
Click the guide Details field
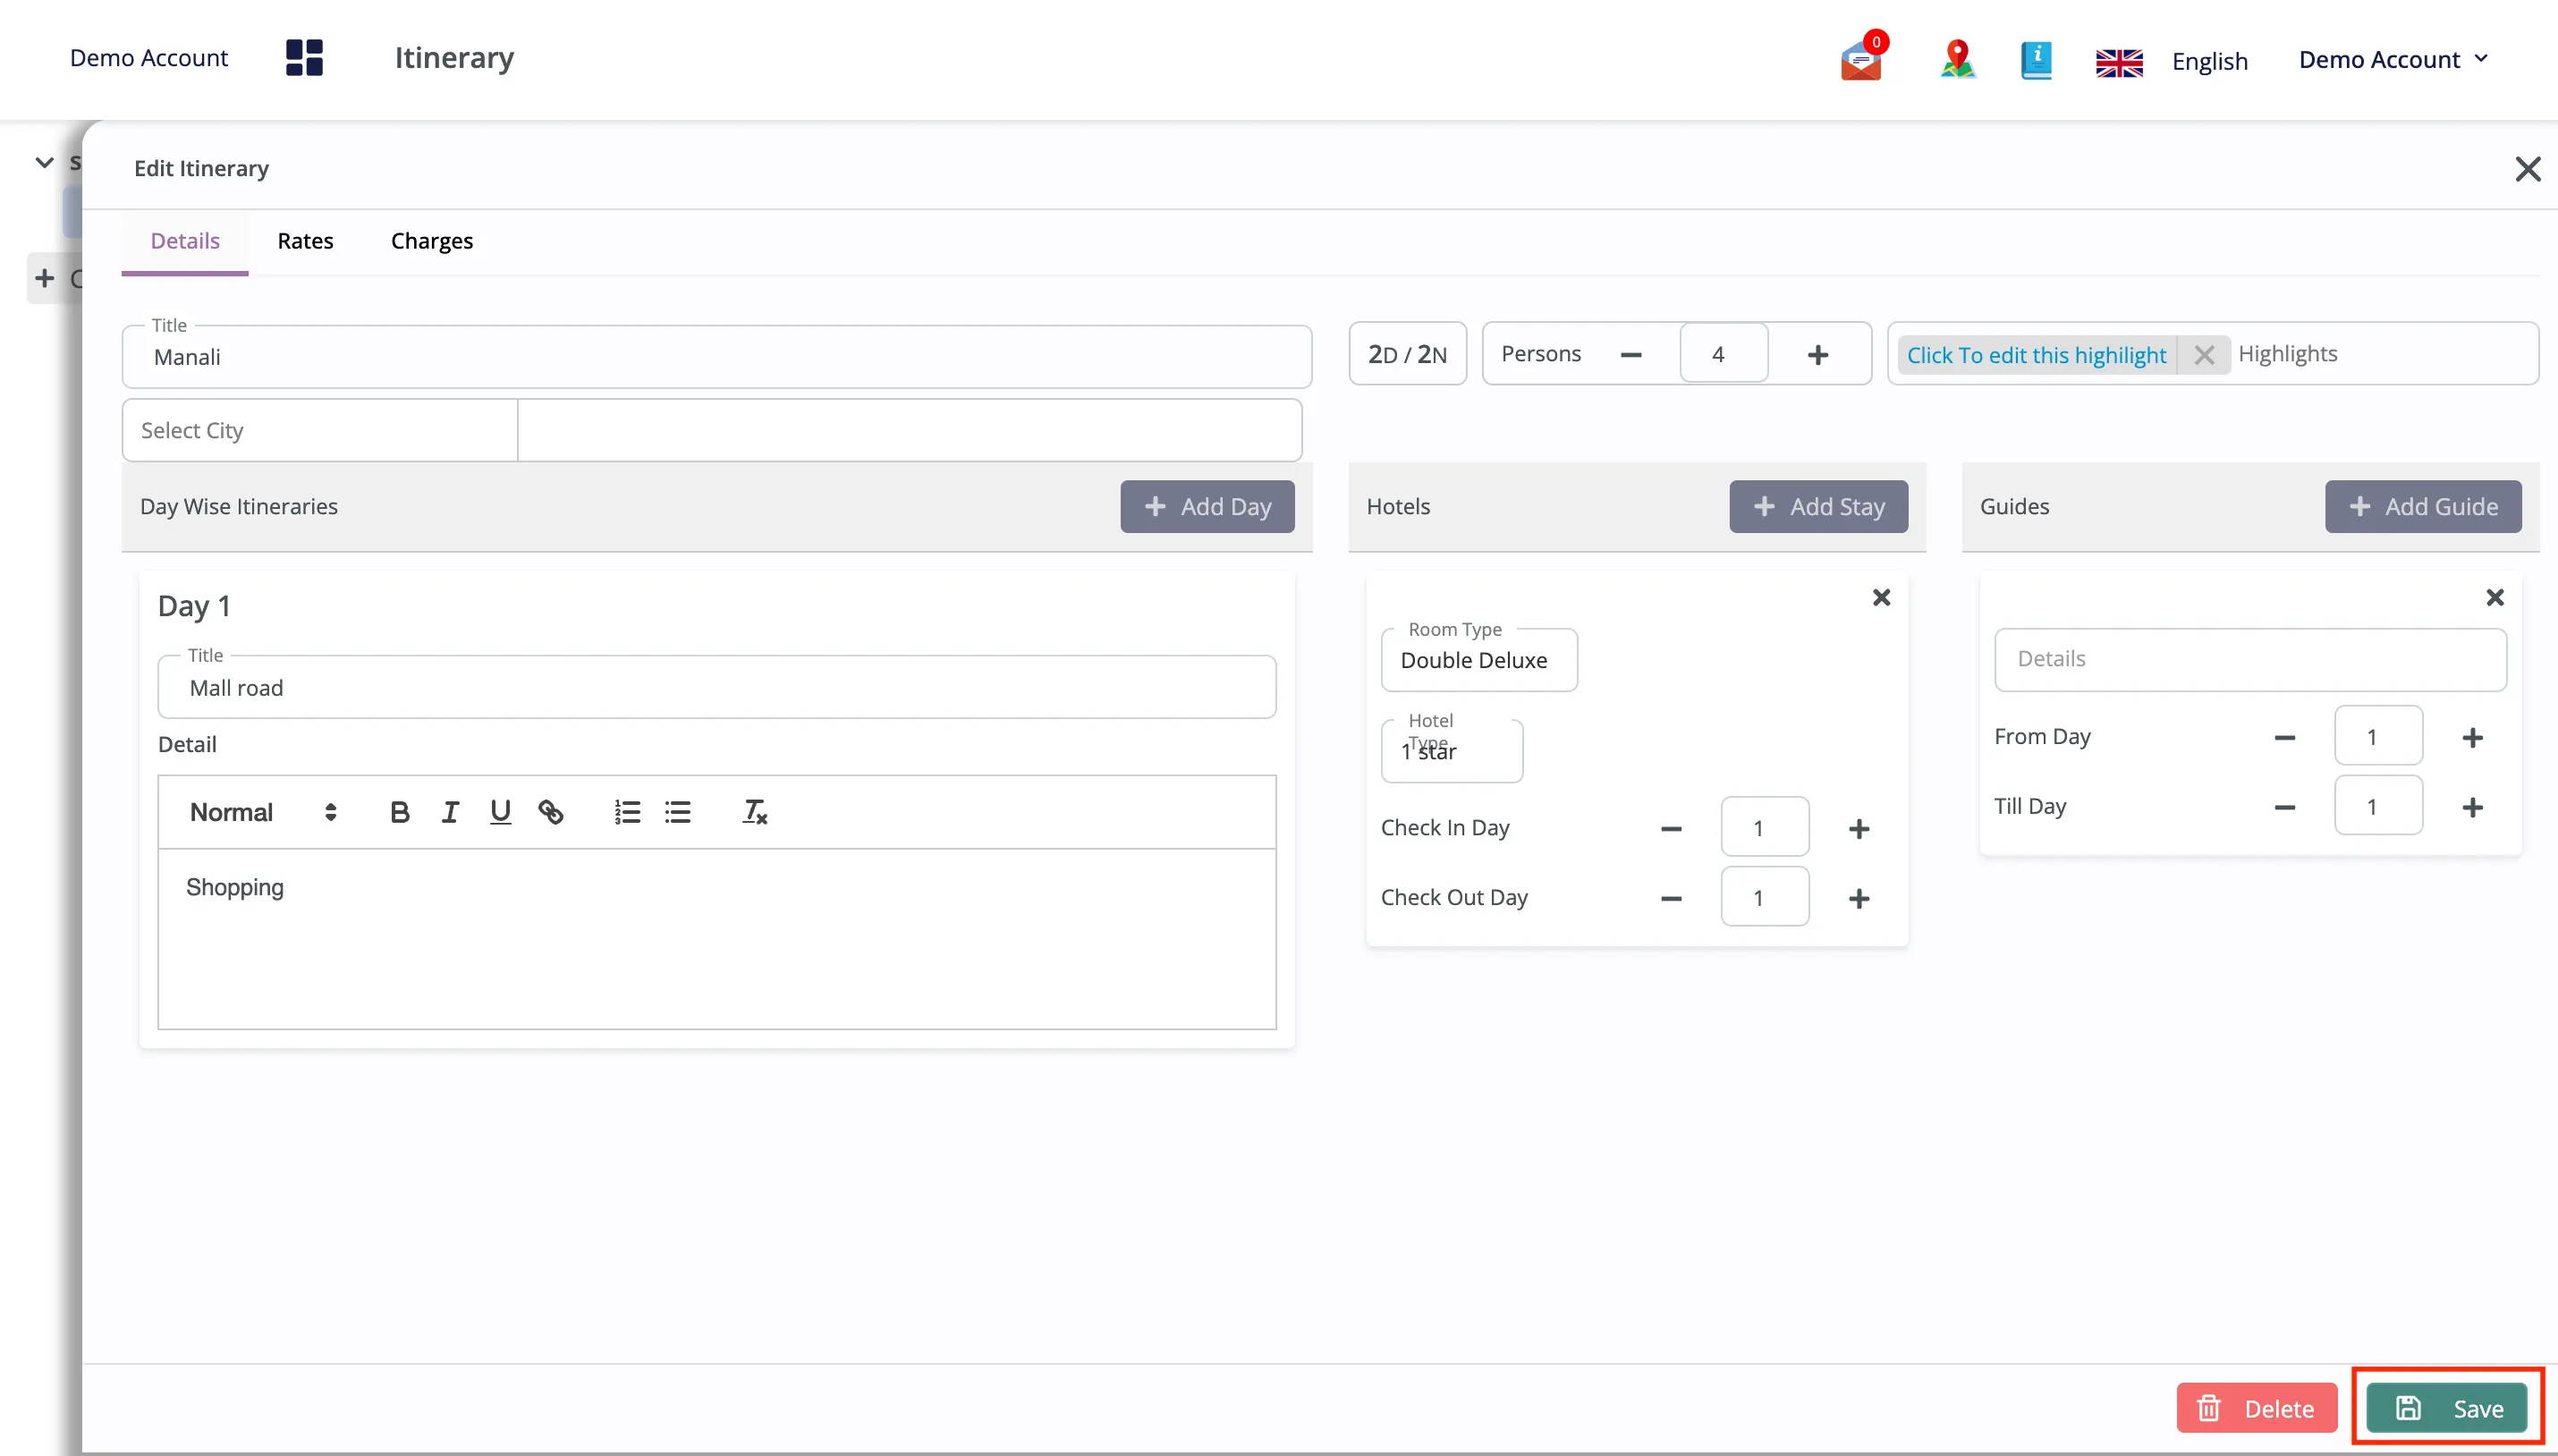click(x=2249, y=659)
